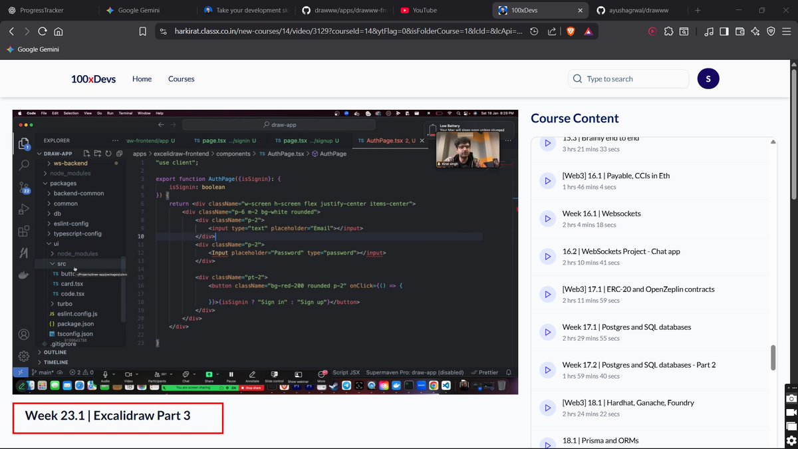Play the Week 16.1 Websockets lesson icon
This screenshot has height=449, width=798.
(547, 218)
